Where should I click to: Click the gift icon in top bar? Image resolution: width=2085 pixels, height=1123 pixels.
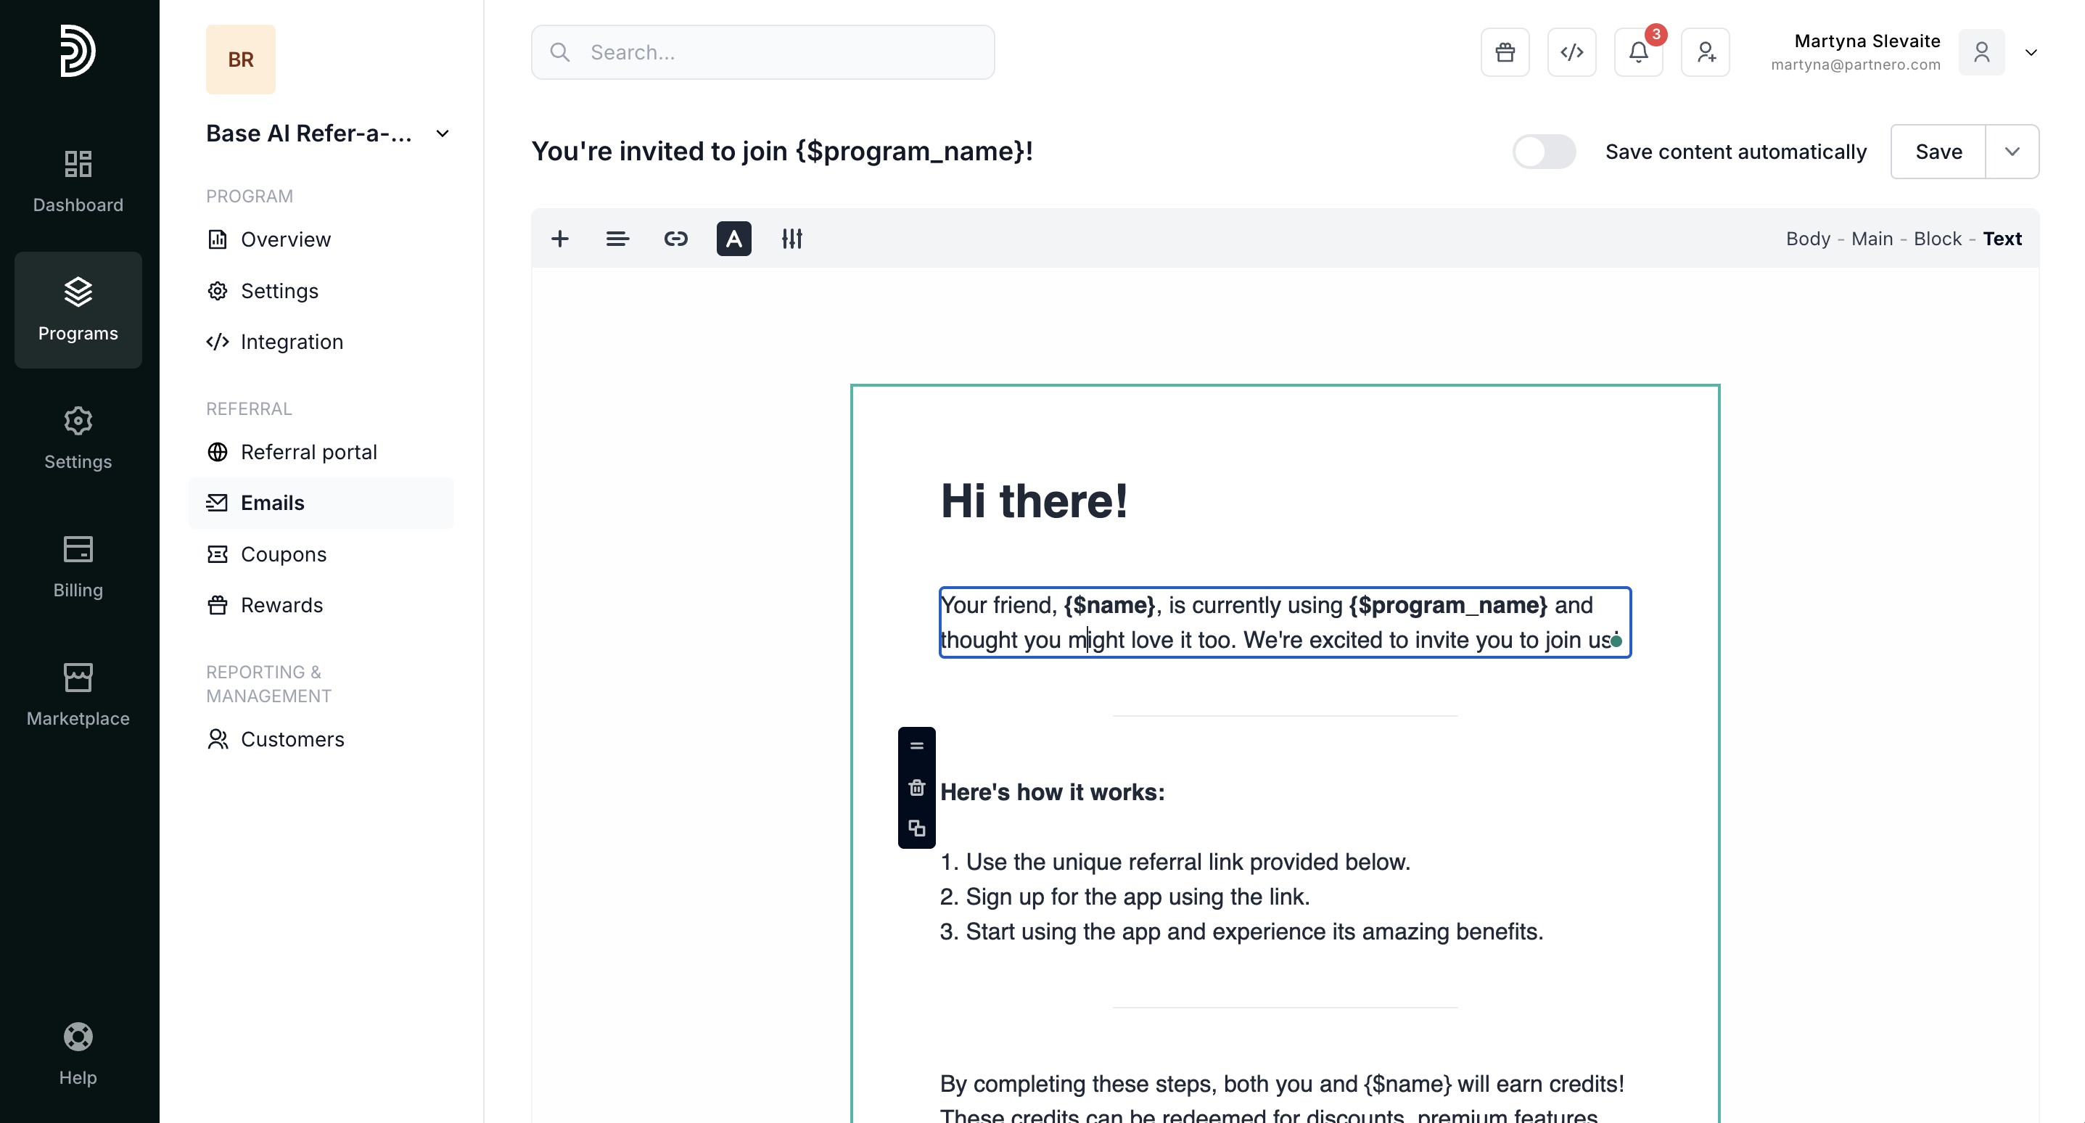[1505, 53]
